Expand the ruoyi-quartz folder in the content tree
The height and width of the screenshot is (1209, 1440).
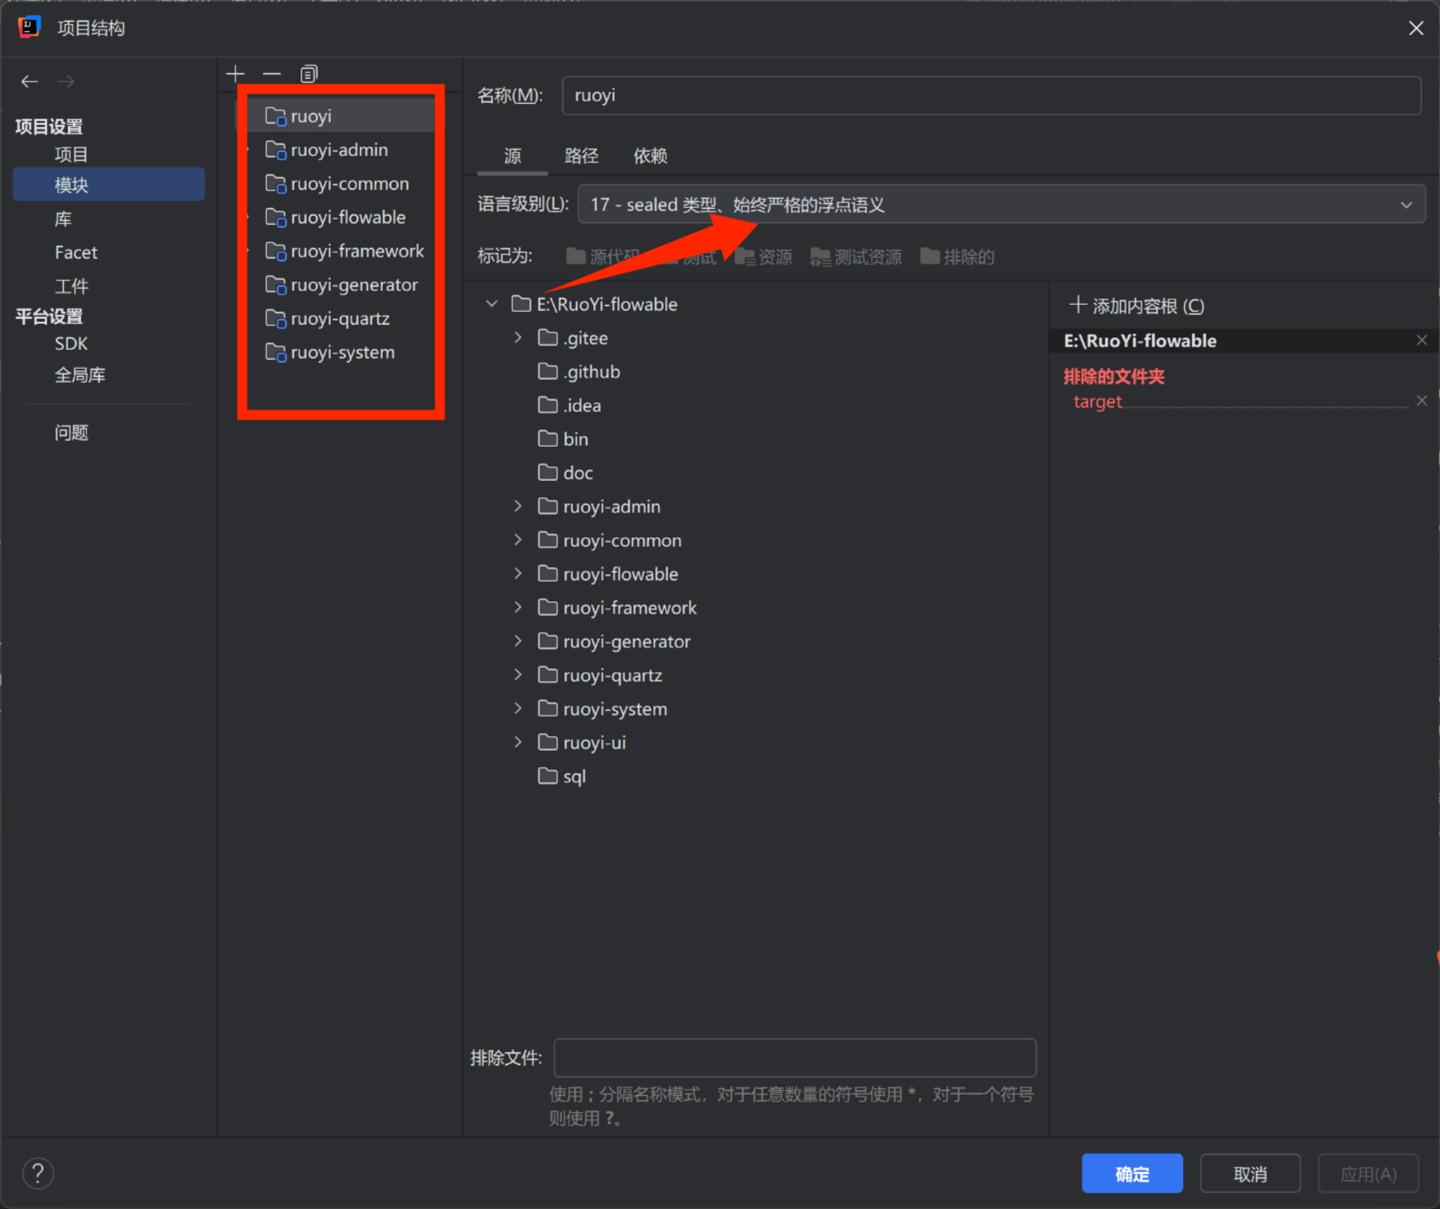(518, 674)
